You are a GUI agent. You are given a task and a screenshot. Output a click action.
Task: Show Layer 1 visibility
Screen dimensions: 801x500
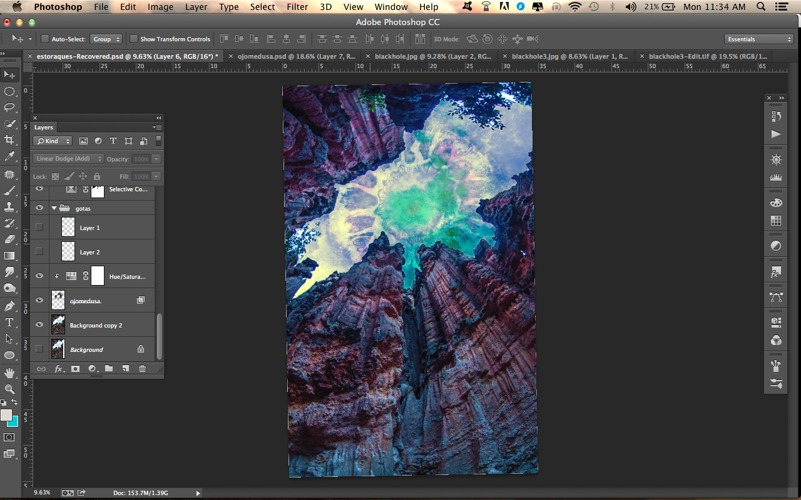(x=39, y=227)
